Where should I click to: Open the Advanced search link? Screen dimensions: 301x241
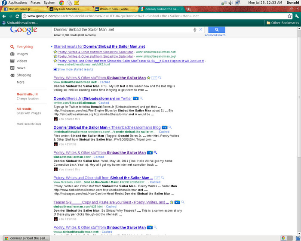click(x=215, y=35)
